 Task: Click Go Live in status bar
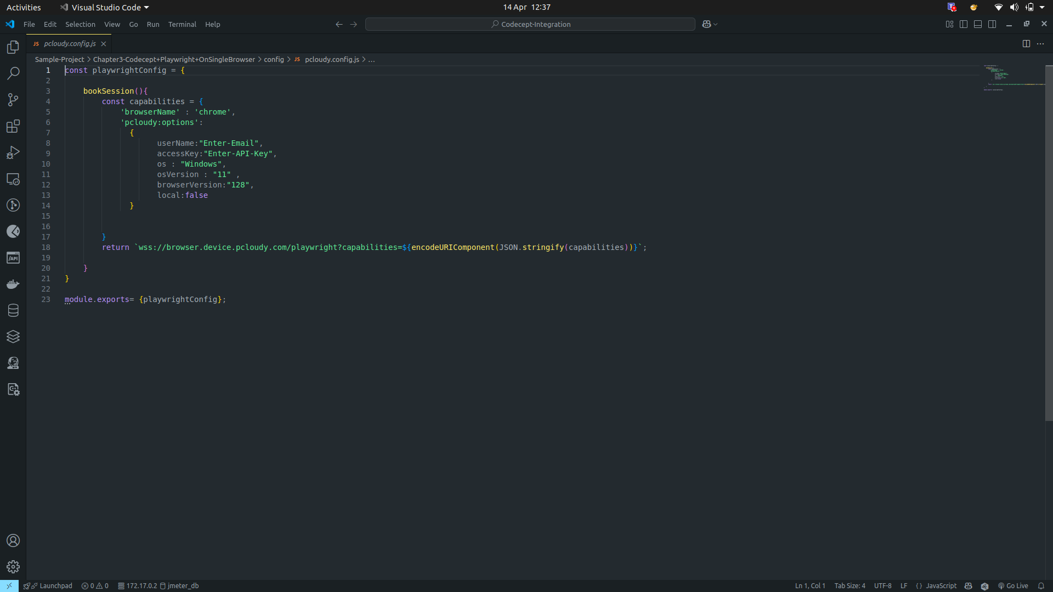pos(1013,586)
